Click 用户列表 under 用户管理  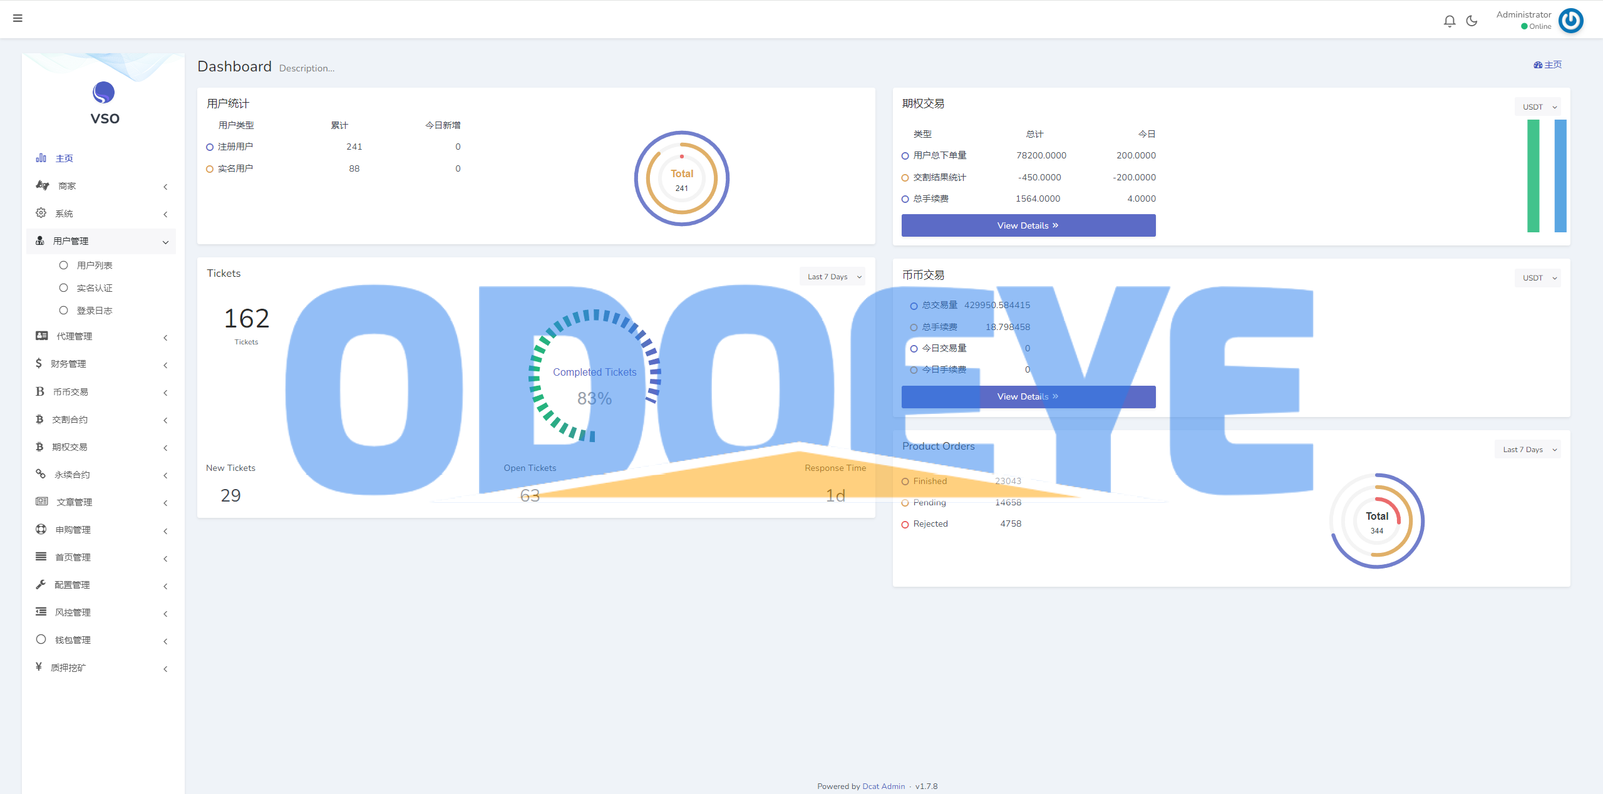[x=93, y=264]
